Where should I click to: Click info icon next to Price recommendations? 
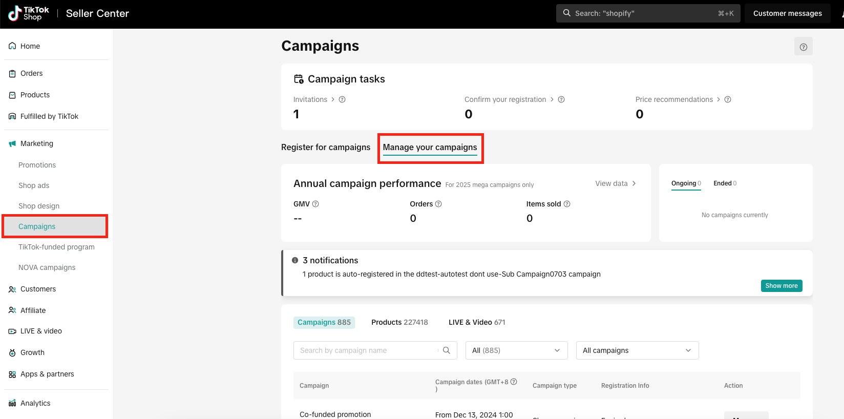[x=728, y=99]
